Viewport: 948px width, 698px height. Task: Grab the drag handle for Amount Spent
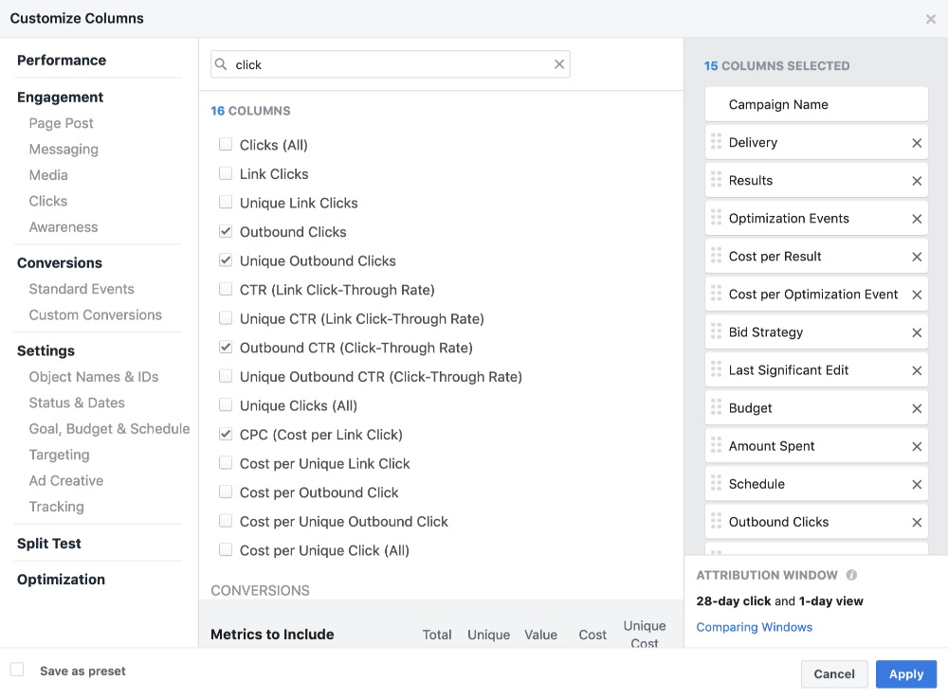click(717, 445)
